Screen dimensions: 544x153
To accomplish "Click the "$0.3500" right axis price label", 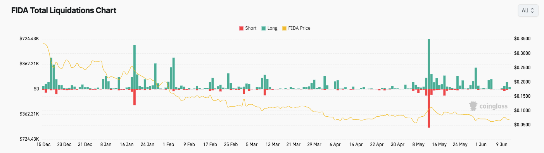I will [x=522, y=39].
